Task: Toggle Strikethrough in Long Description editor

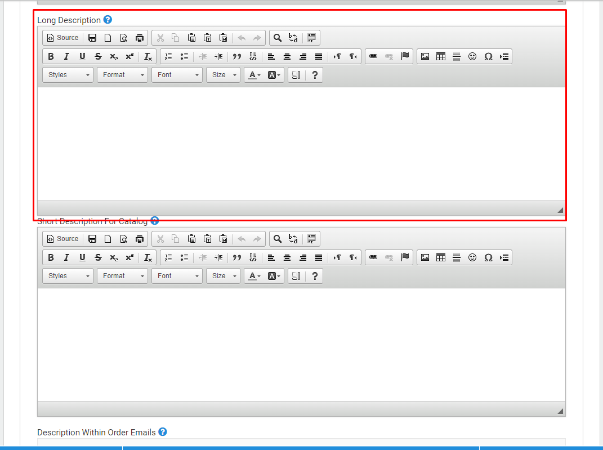Action: tap(98, 56)
